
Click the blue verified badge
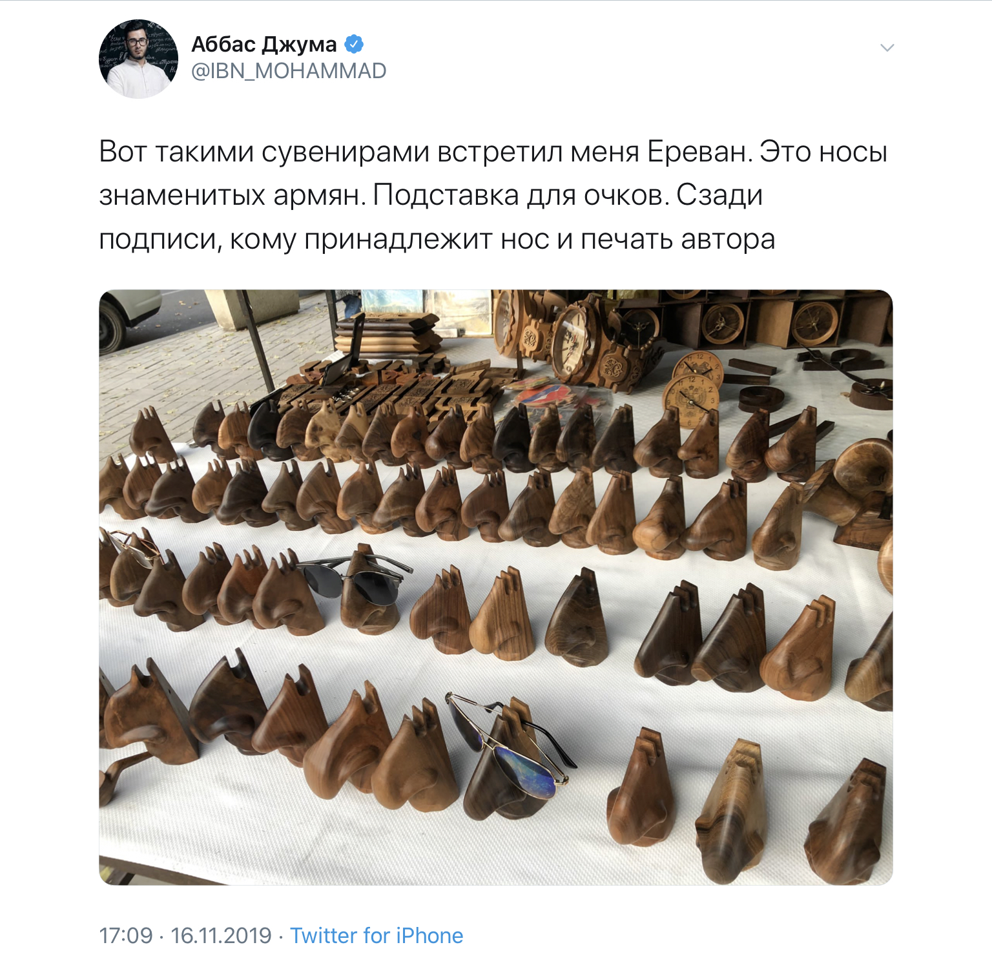tap(354, 44)
